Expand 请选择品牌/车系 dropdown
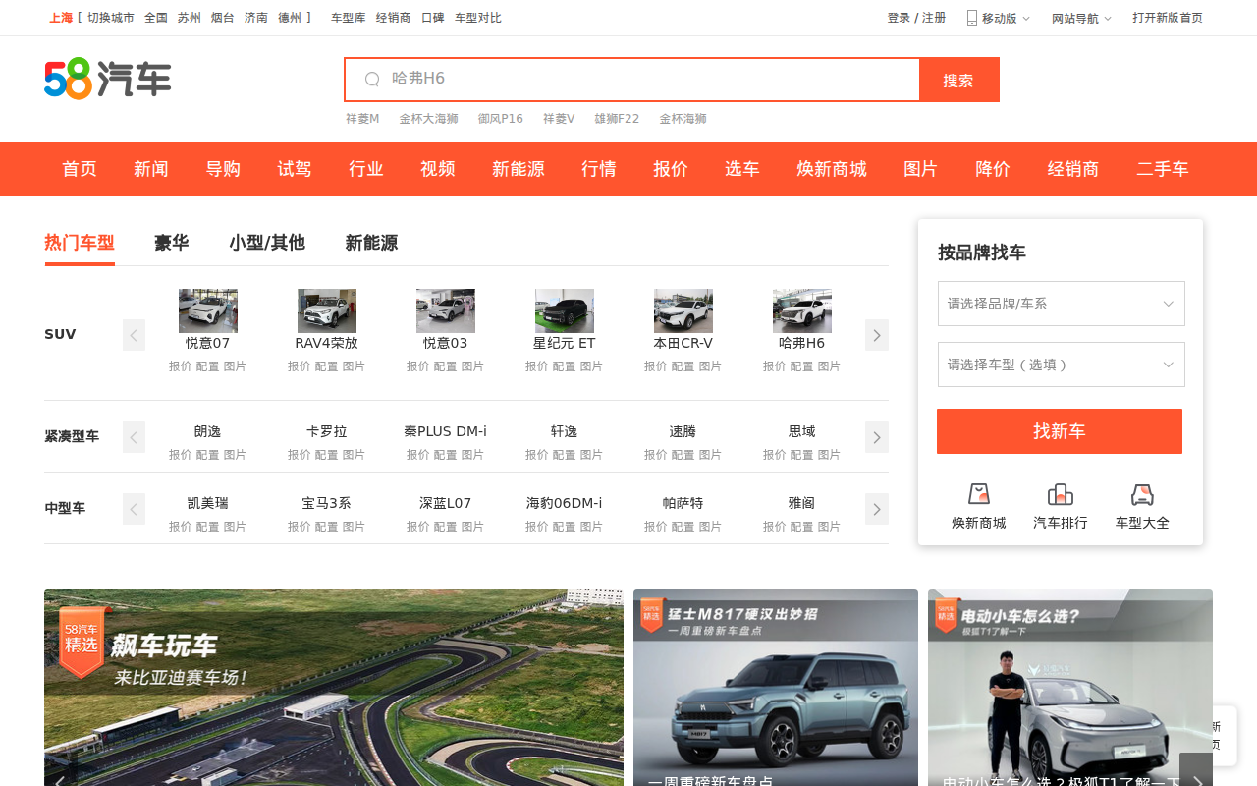1257x786 pixels. pos(1062,304)
